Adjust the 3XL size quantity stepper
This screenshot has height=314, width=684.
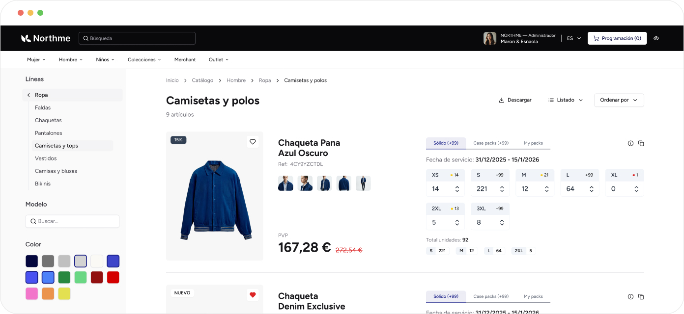coord(502,222)
